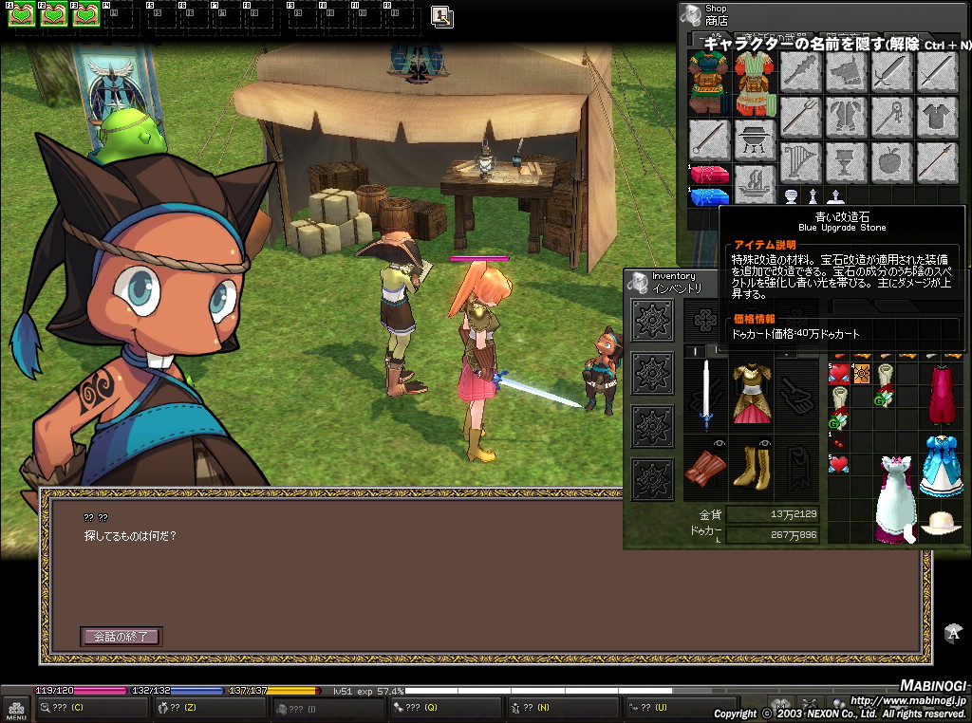972x723 pixels.
Task: Select the equipped white sword in Inventory
Action: tap(706, 396)
